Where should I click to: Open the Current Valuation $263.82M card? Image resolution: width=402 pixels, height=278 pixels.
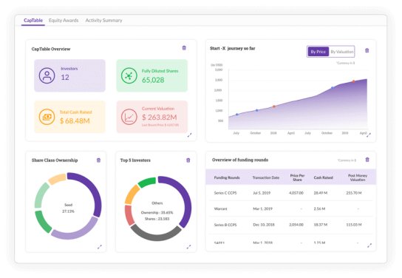point(152,117)
